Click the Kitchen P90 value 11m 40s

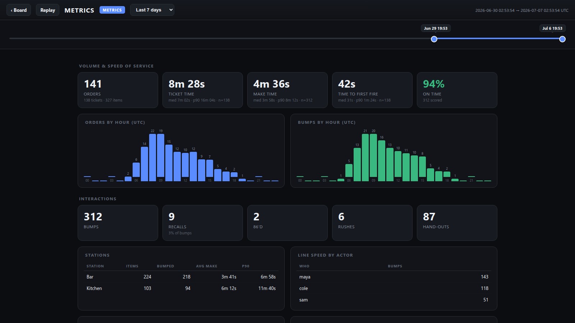(x=267, y=288)
